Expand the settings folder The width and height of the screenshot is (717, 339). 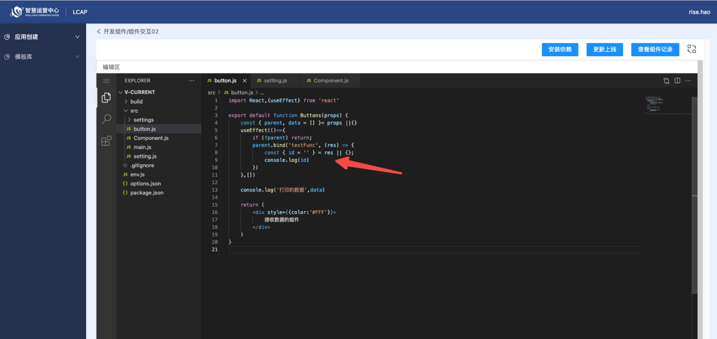[129, 120]
